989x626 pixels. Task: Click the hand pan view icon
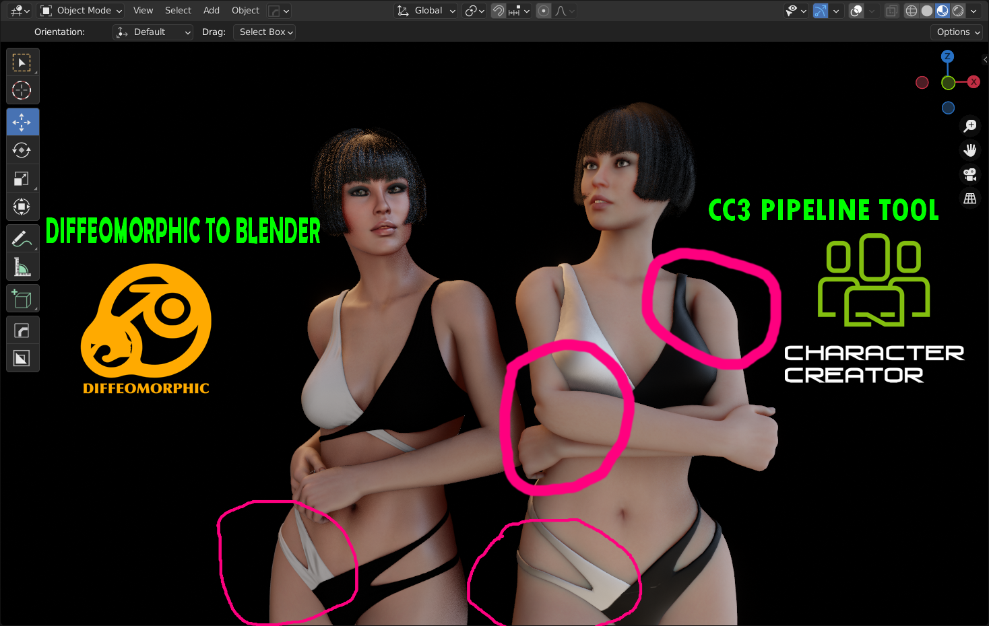coord(970,150)
